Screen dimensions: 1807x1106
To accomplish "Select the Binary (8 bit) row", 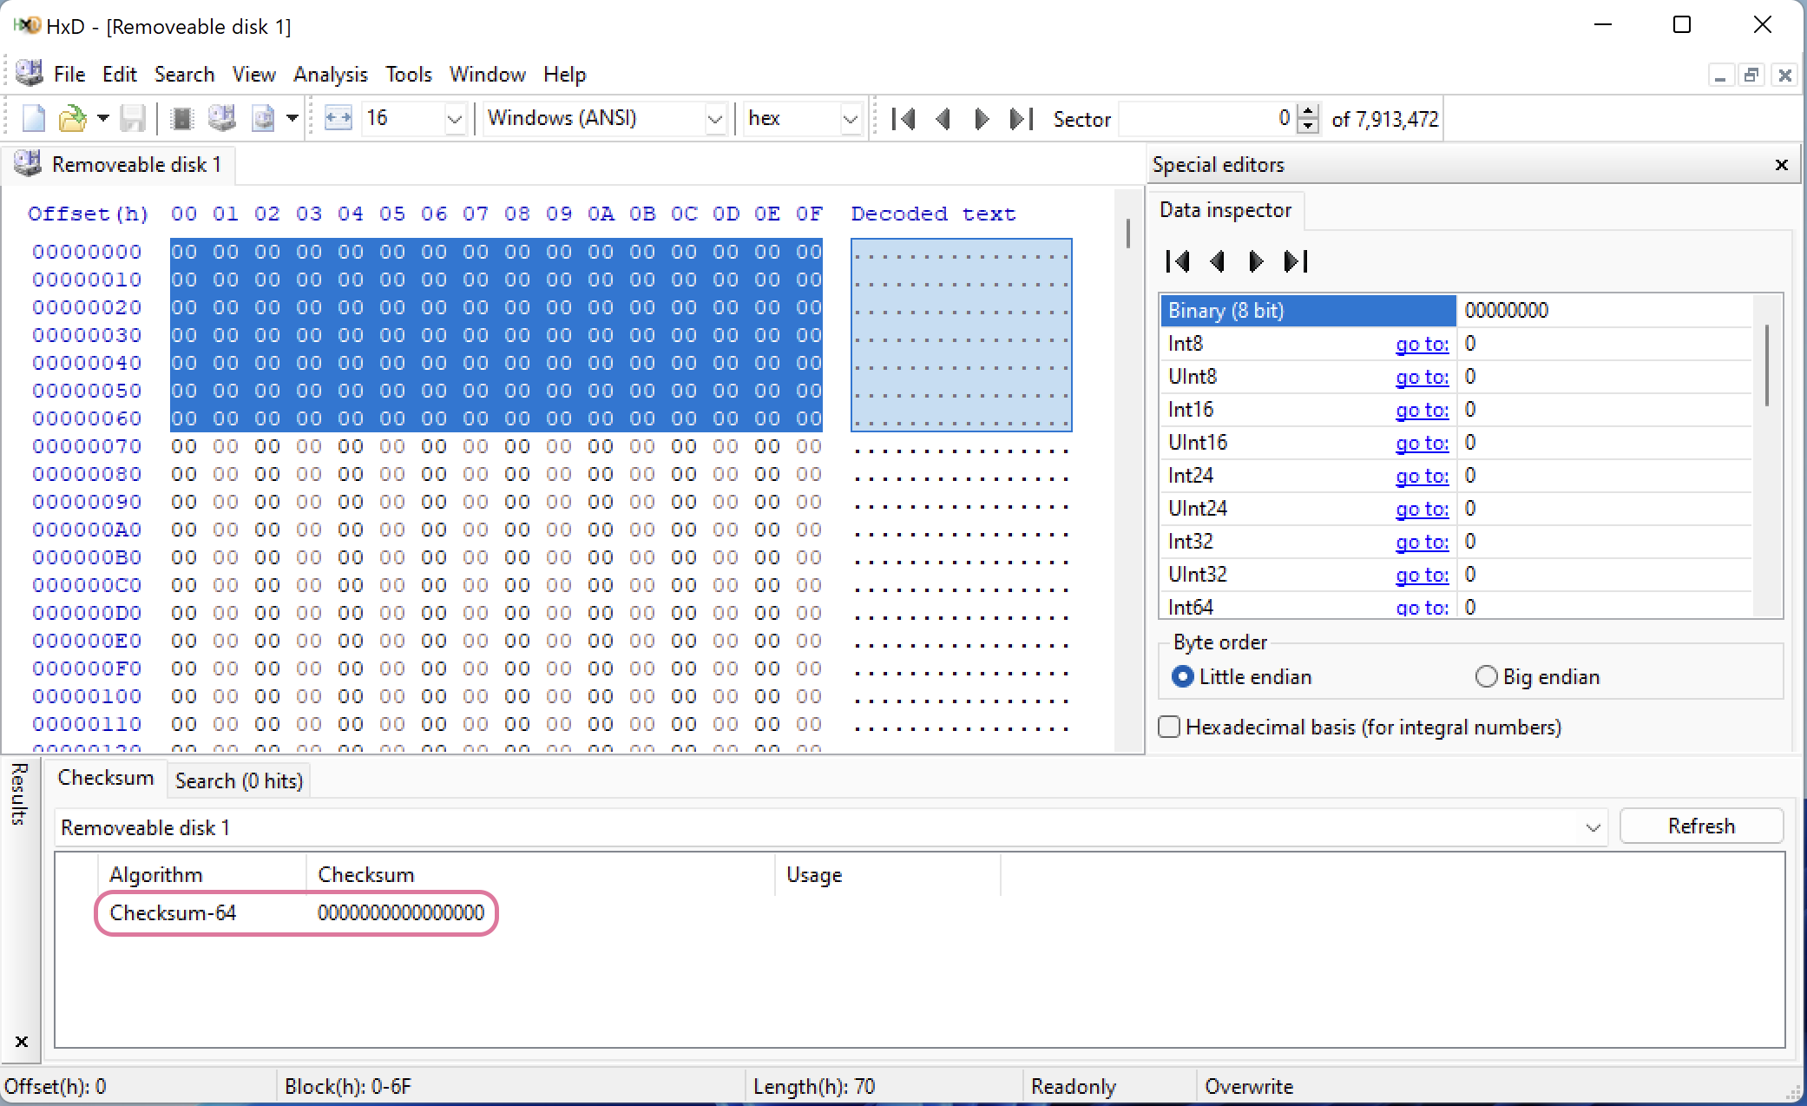I will [1455, 311].
